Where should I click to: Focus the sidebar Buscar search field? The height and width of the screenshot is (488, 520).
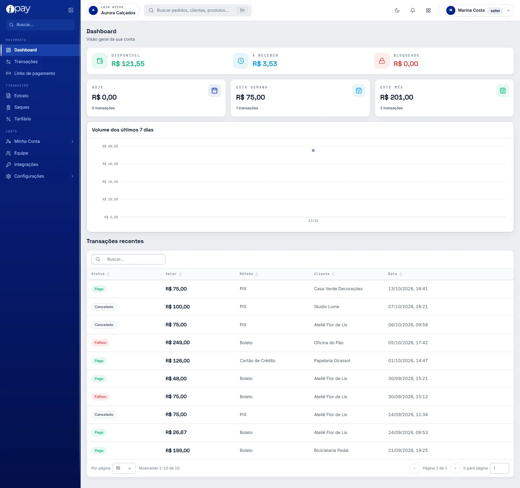40,25
